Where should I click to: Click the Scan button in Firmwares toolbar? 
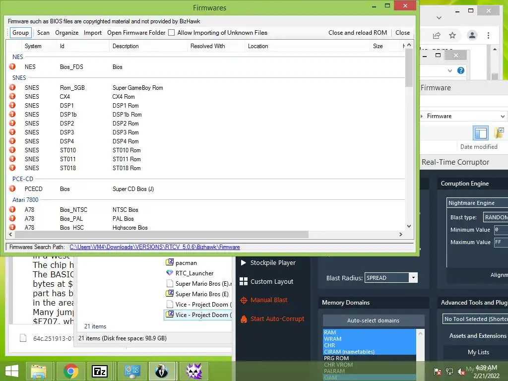44,32
